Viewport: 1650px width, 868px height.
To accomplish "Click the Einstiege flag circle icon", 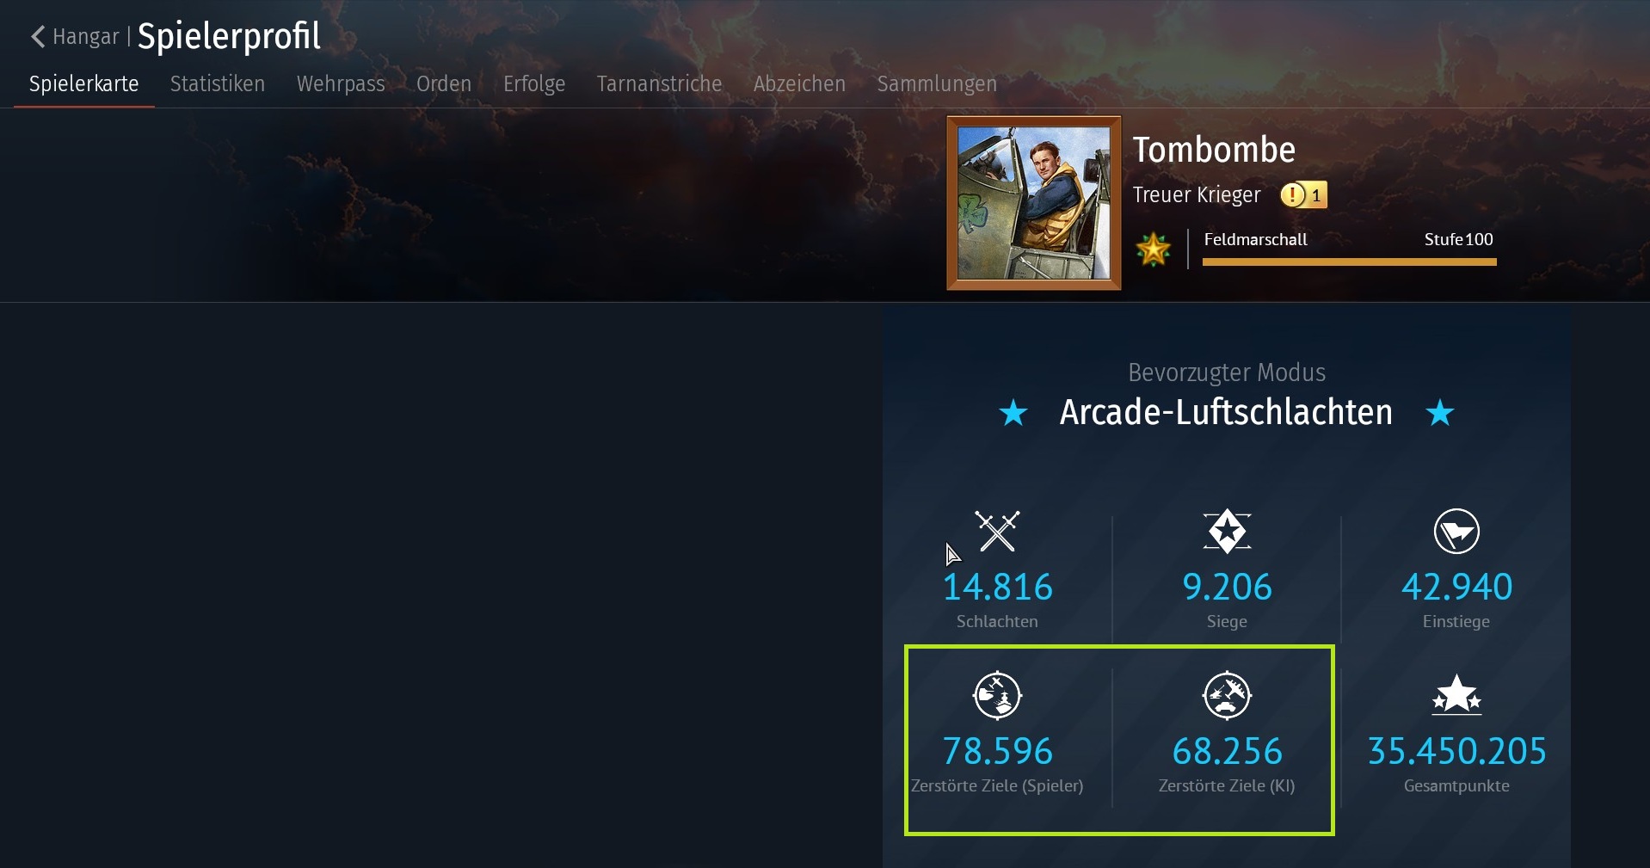I will (1456, 531).
